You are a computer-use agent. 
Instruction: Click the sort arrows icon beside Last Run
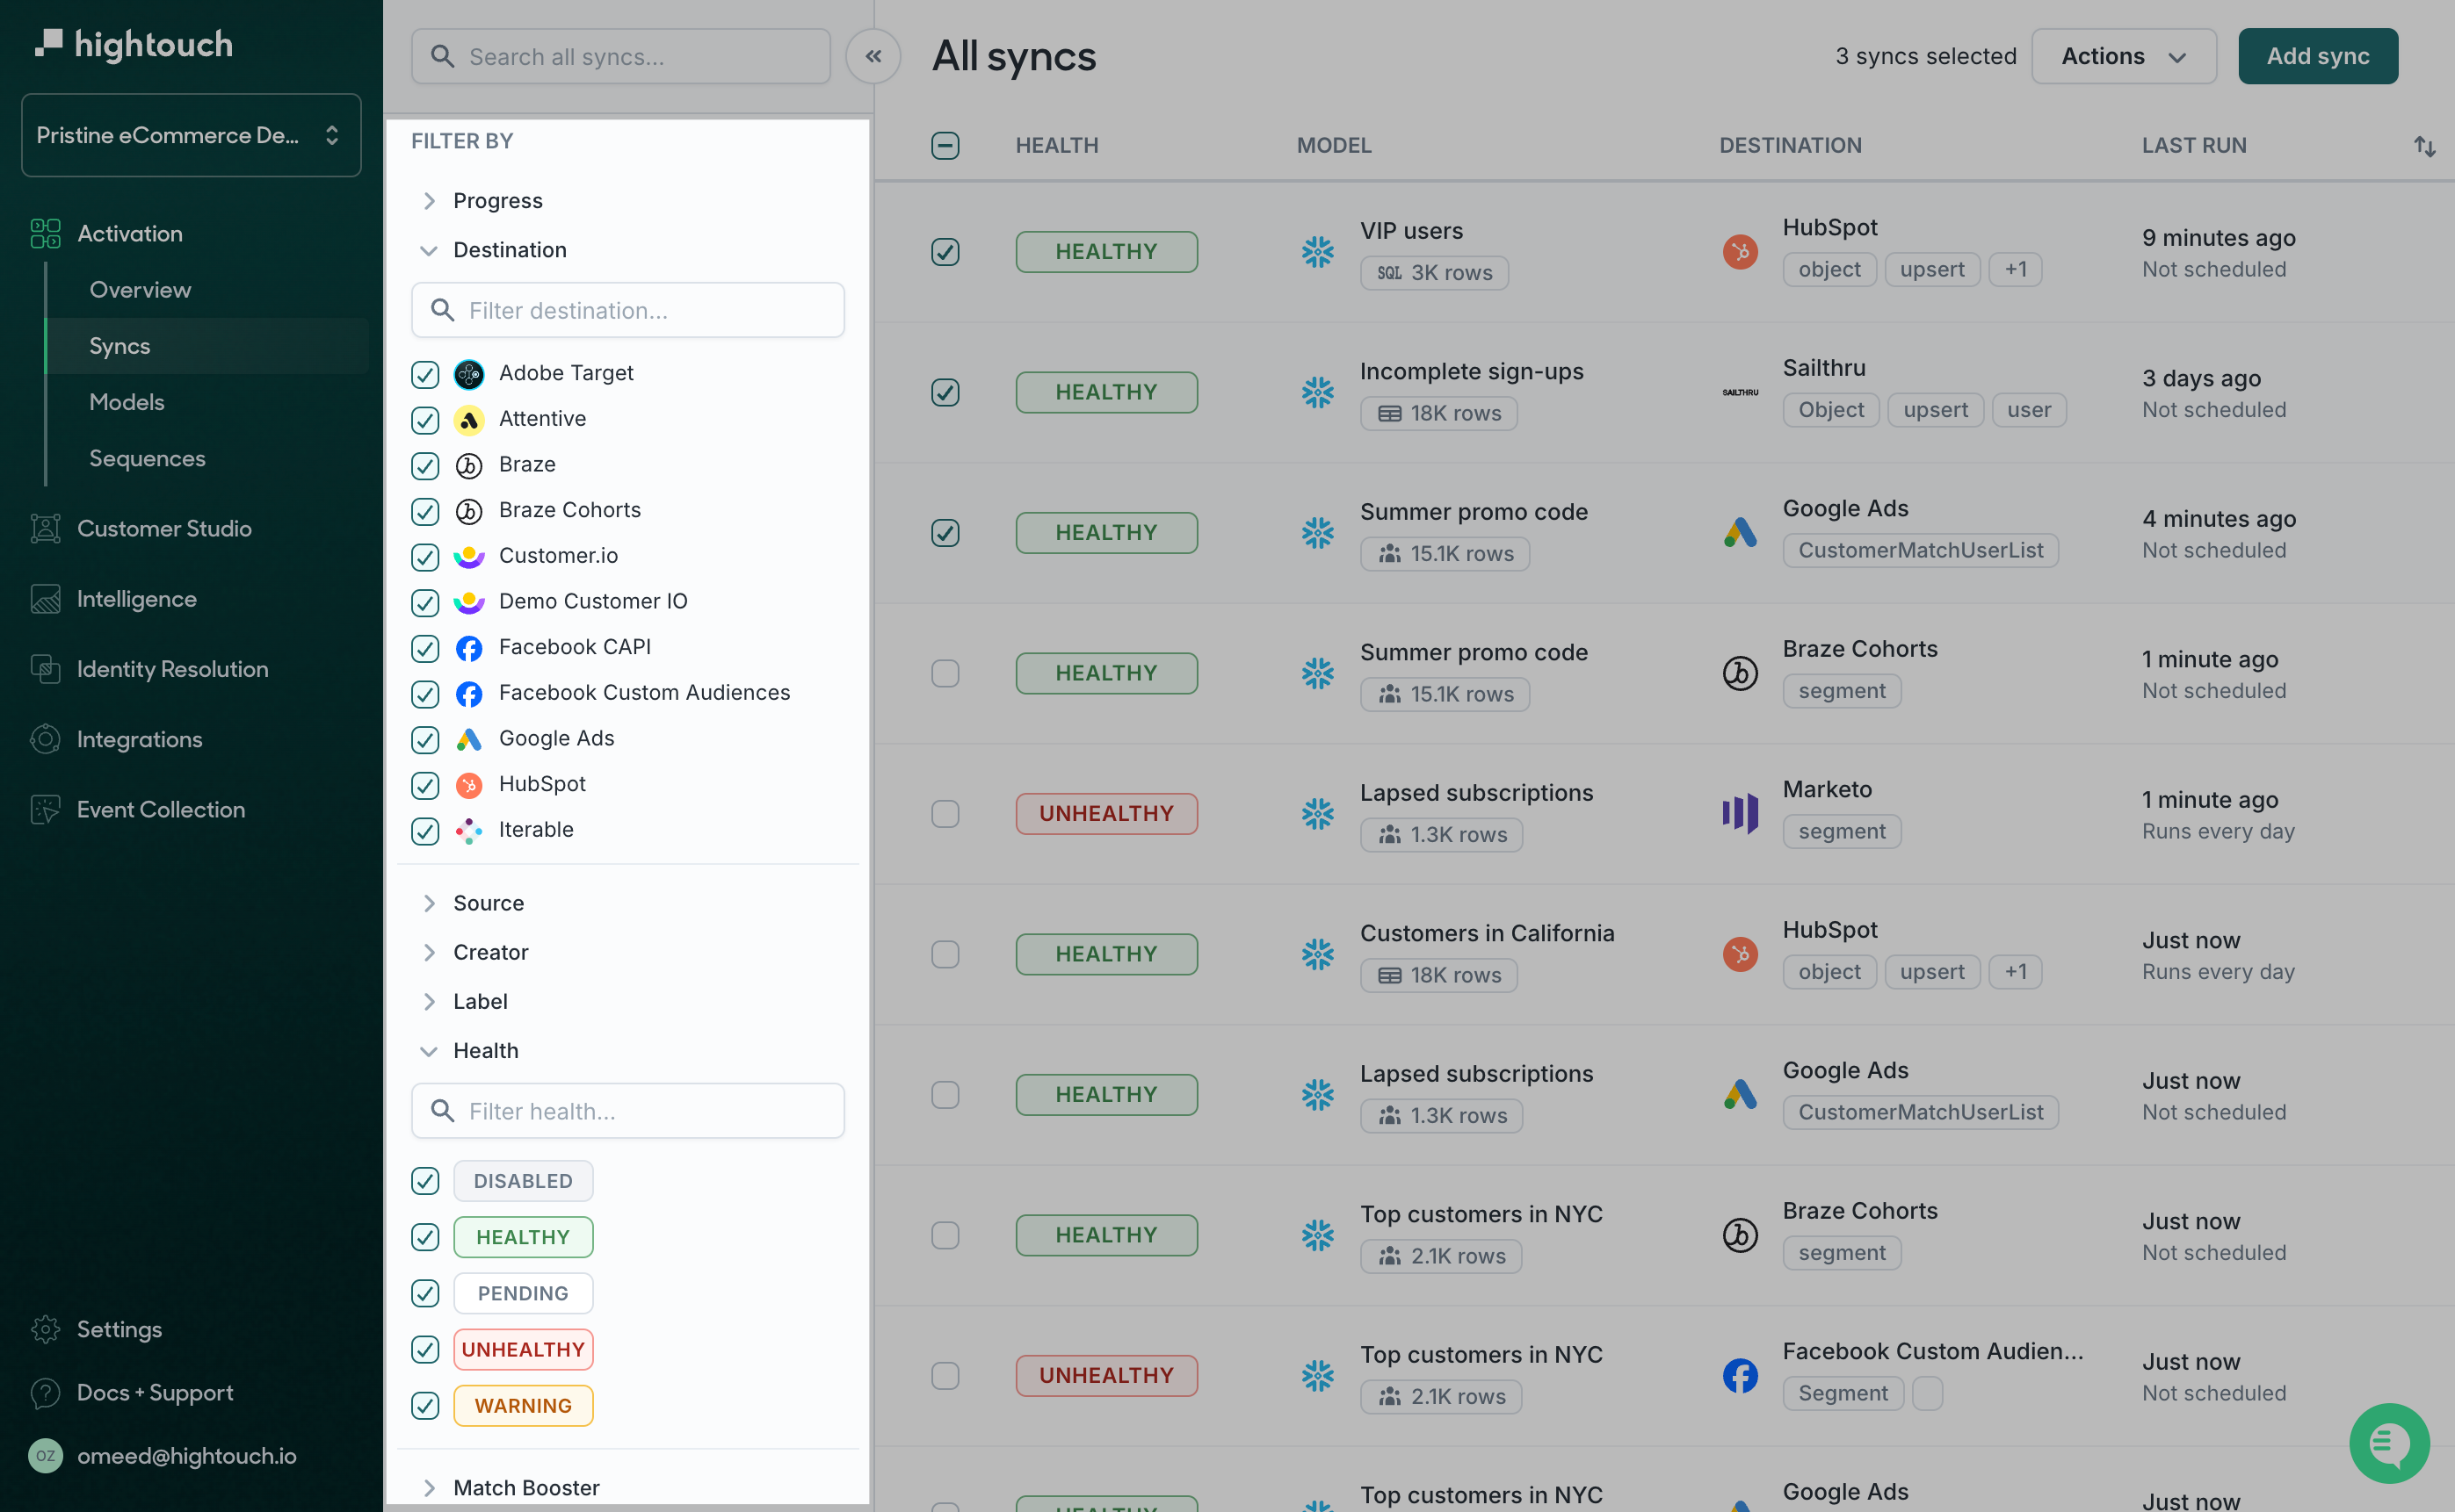click(x=2423, y=146)
